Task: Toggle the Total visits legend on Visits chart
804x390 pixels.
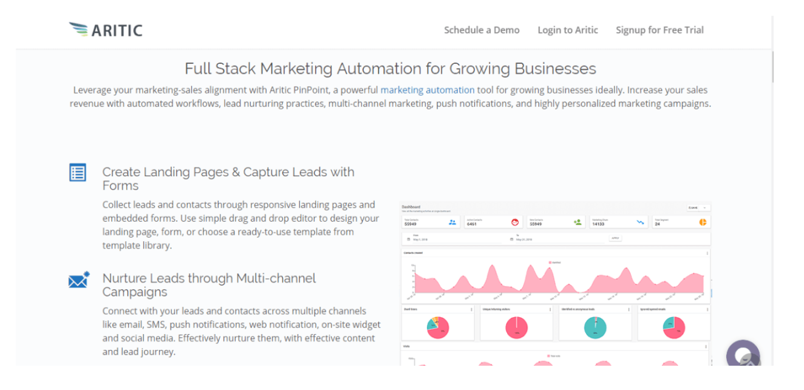Action: click(554, 355)
